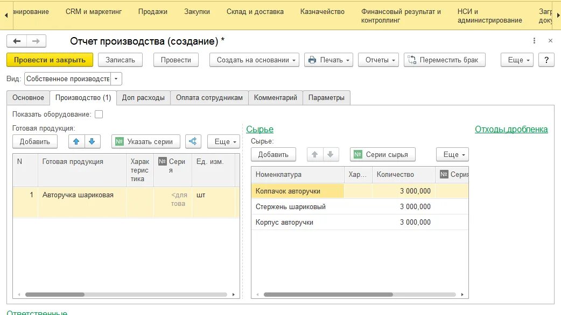
Task: Open the Продажи section
Action: (153, 11)
